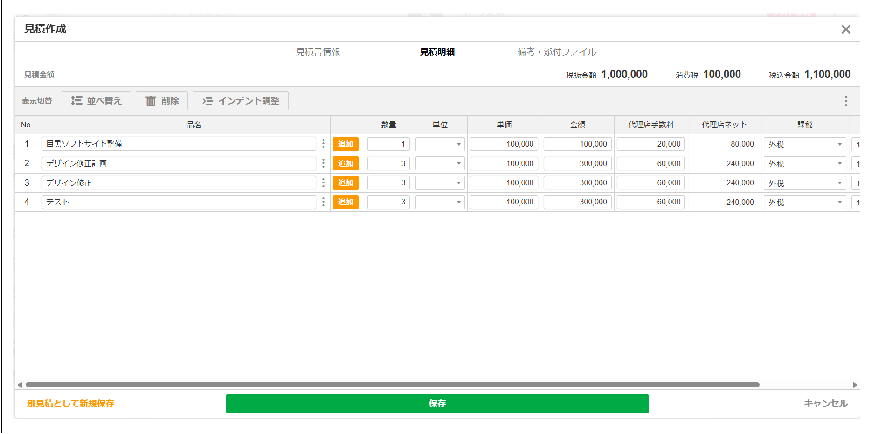Viewport: 878px width, 434px height.
Task: Click the green 保存 button
Action: tap(437, 404)
